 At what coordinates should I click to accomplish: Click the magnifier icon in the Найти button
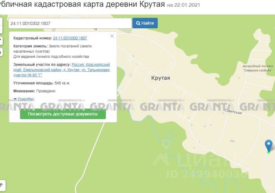139,23
